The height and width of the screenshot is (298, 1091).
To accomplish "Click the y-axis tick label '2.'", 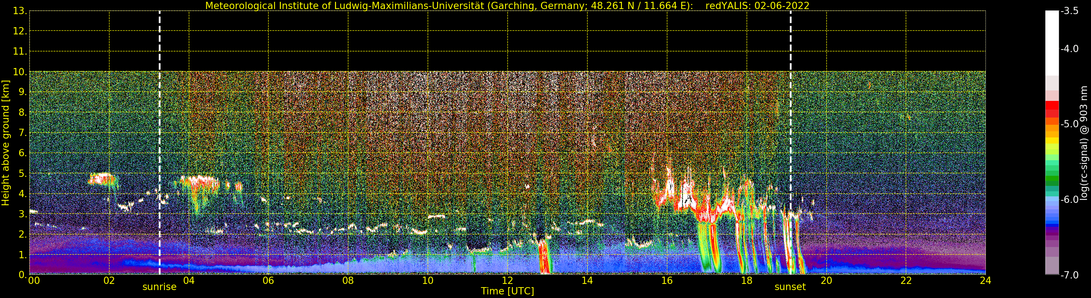I will coord(23,234).
